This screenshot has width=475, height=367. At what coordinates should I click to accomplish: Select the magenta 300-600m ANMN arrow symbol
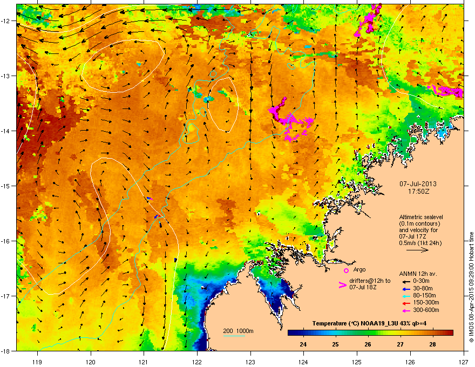(406, 310)
